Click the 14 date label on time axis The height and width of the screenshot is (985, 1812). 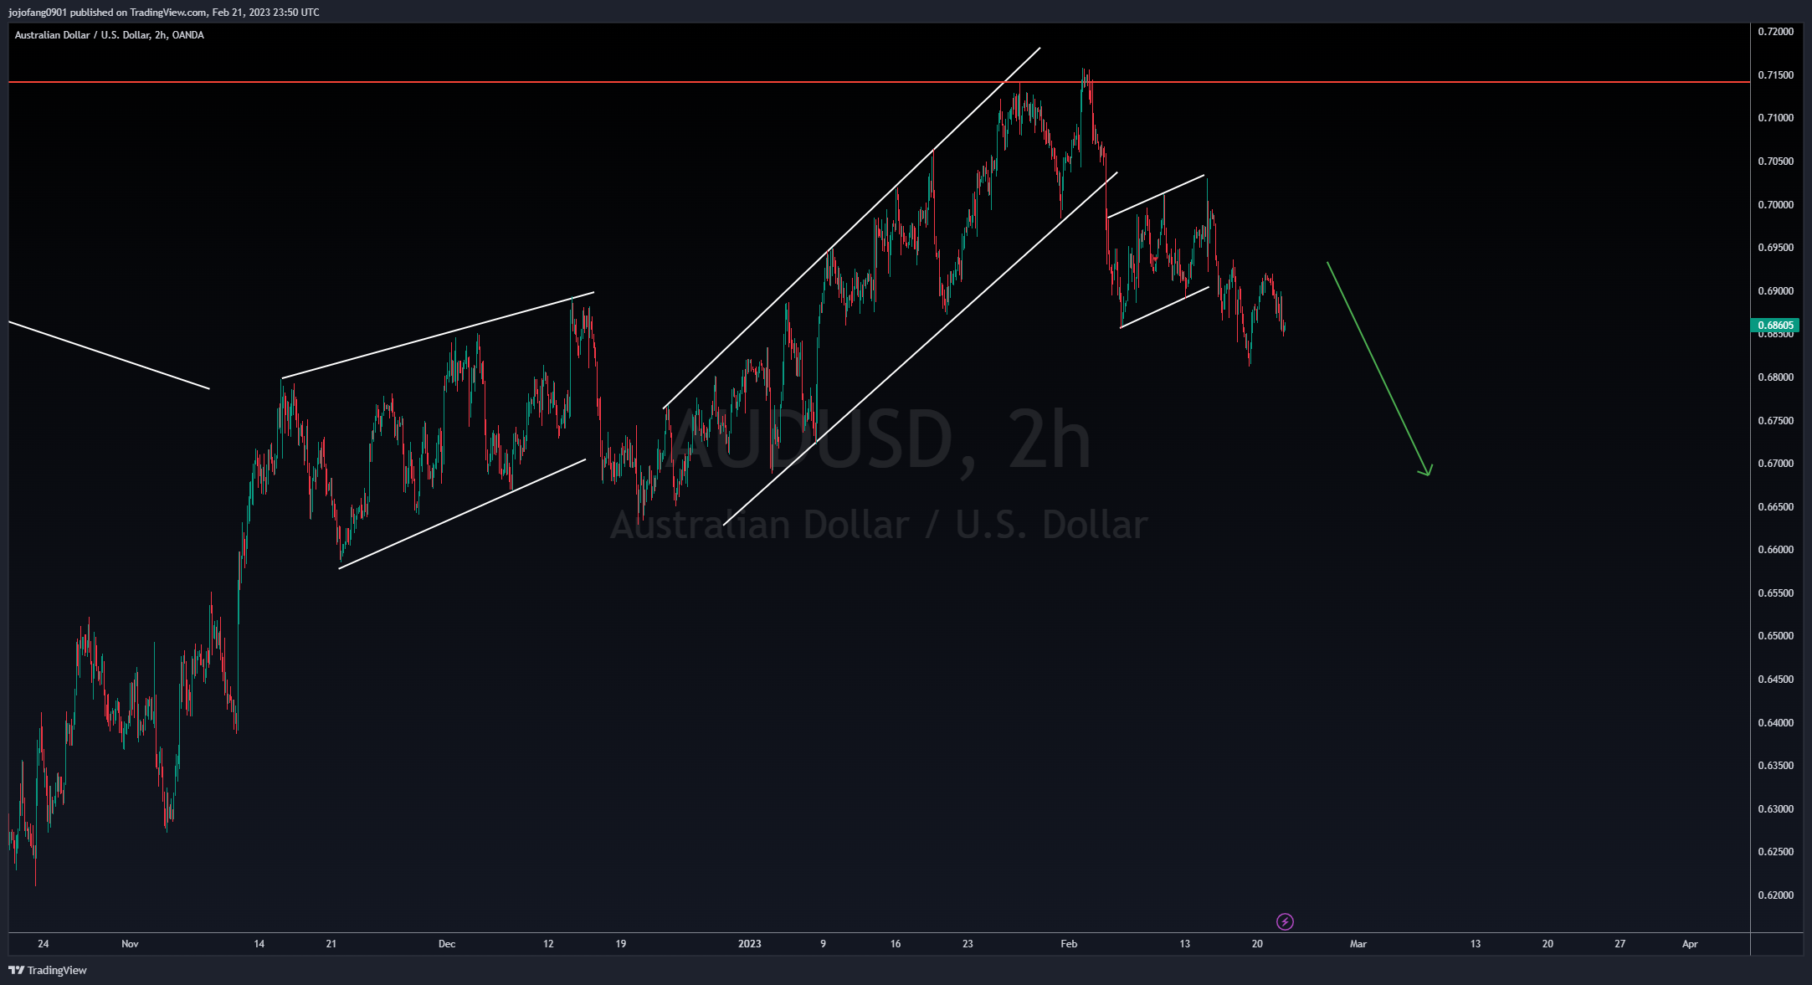pyautogui.click(x=259, y=944)
